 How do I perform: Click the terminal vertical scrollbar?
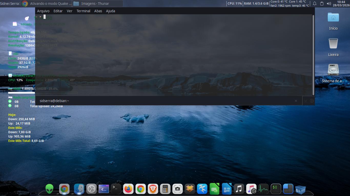[x=313, y=55]
